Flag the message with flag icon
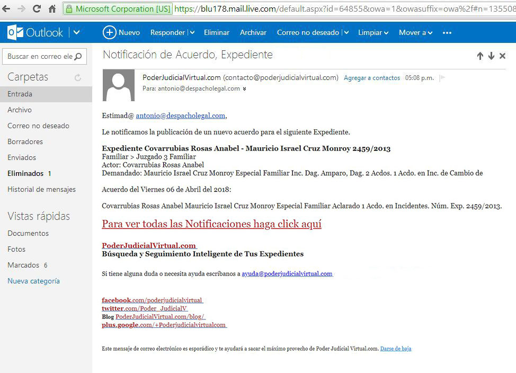This screenshot has height=373, width=516. [442, 78]
